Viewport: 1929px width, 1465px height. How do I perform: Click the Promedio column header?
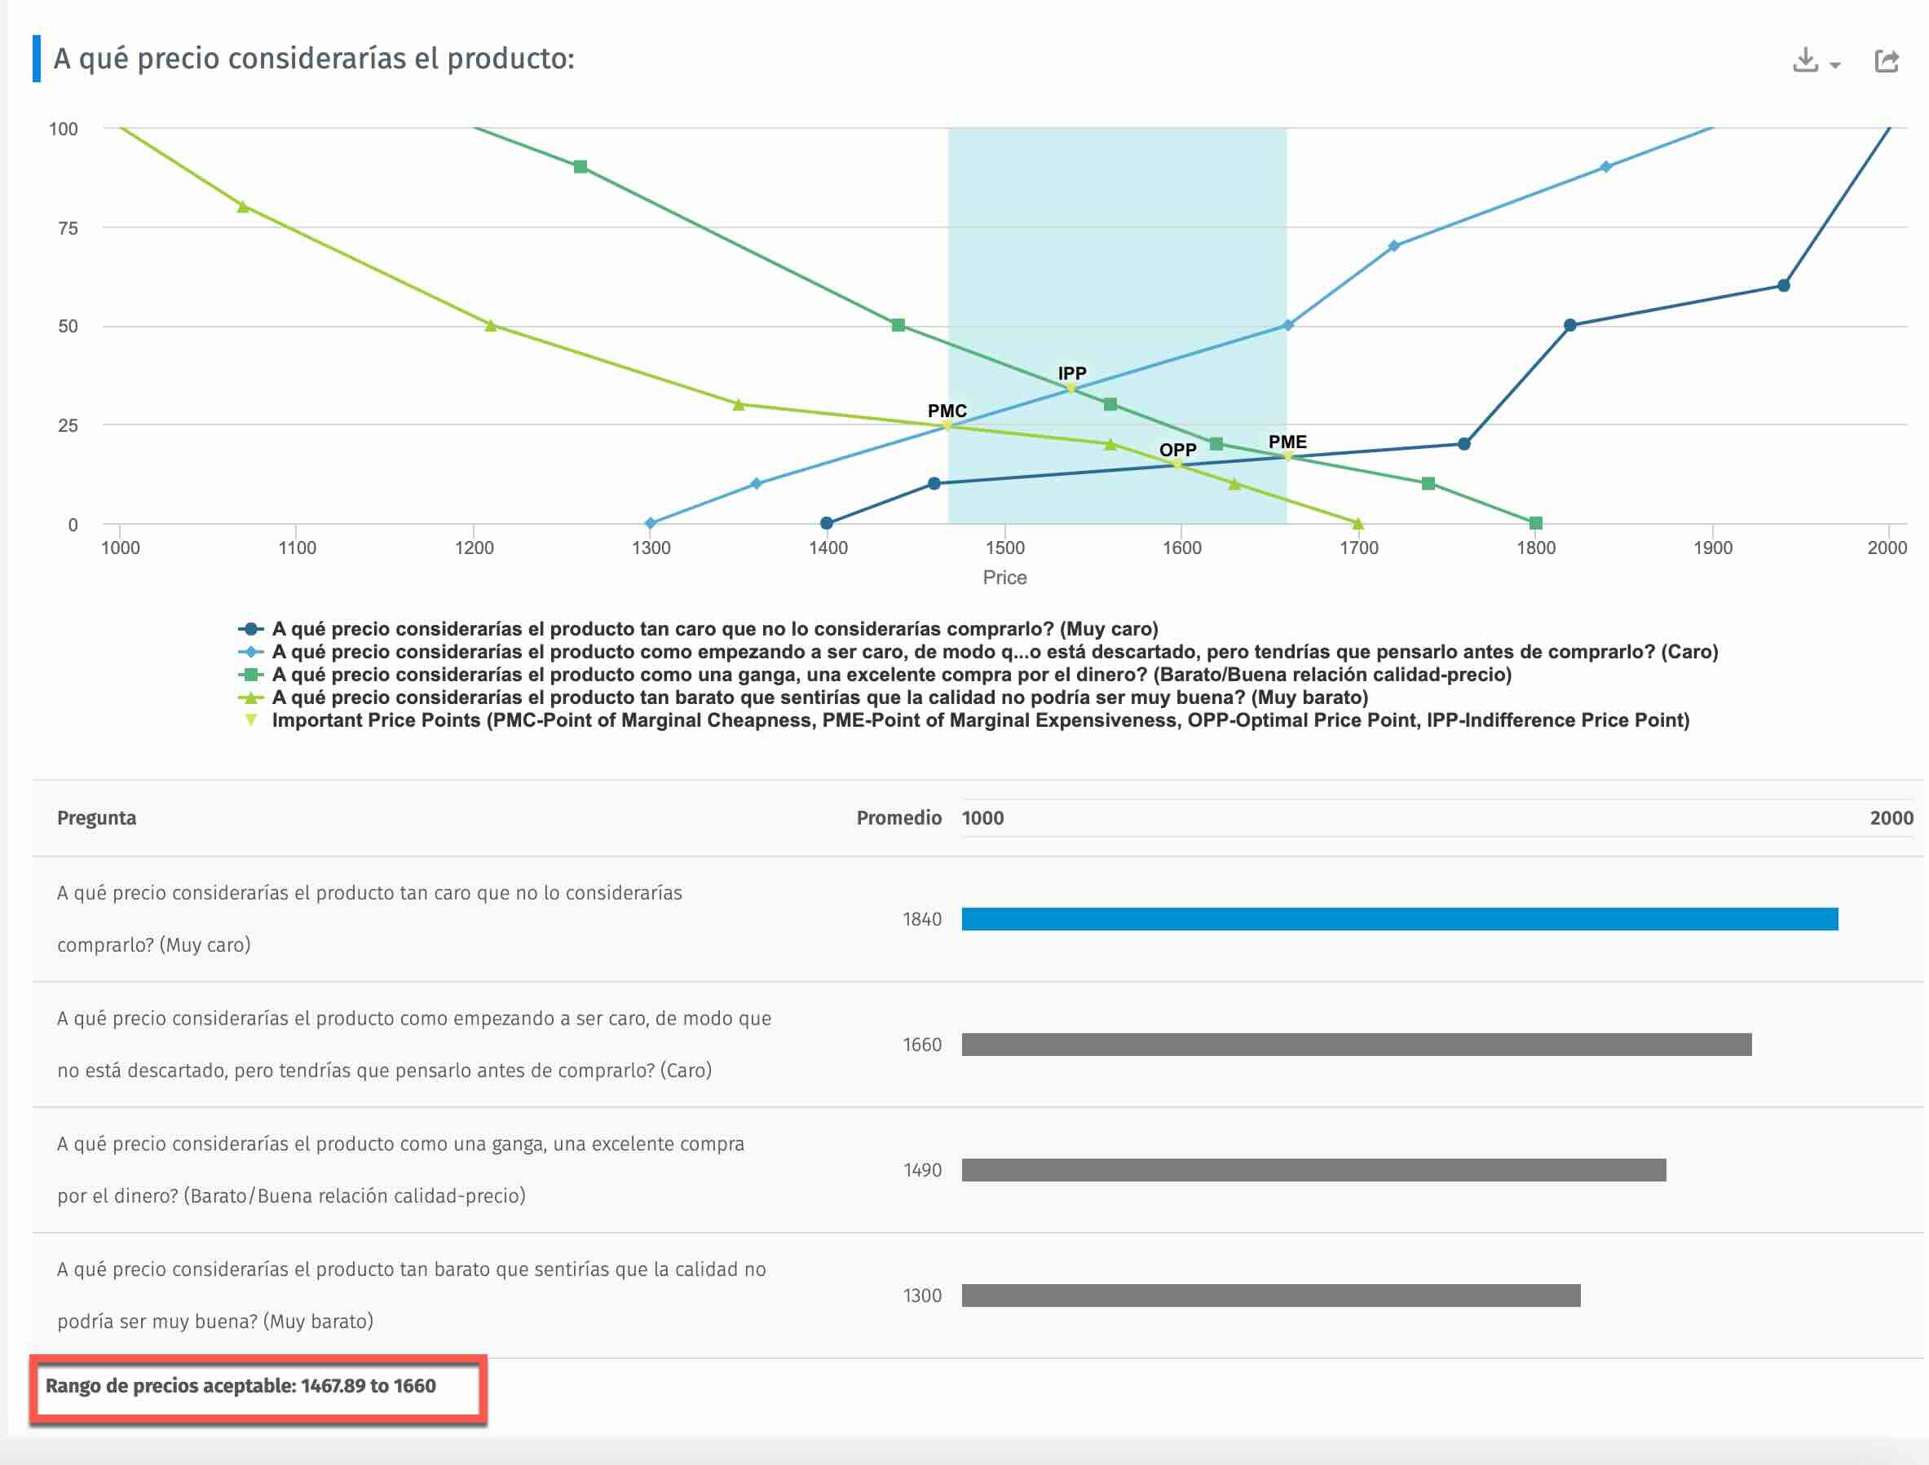(898, 818)
